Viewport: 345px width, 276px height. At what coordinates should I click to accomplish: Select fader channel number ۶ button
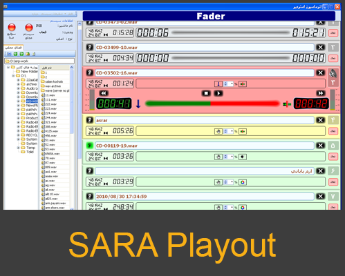pos(333,171)
